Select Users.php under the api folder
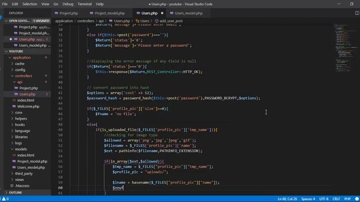360x202 pixels. coord(28,94)
